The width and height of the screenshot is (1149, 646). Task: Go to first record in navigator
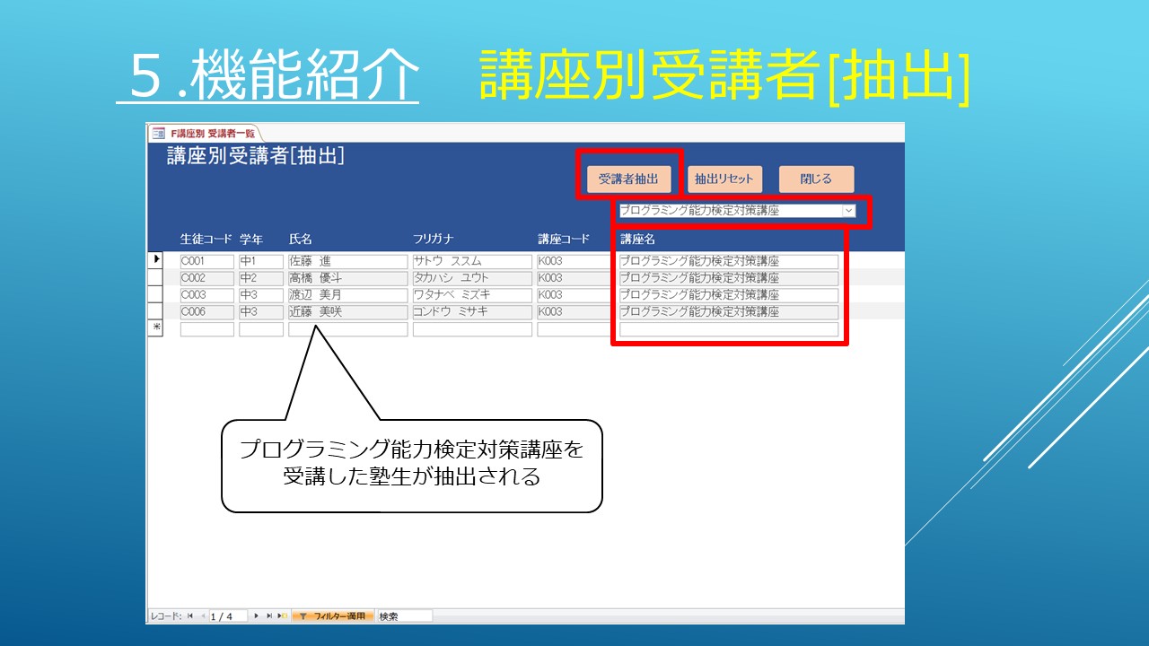[x=189, y=616]
